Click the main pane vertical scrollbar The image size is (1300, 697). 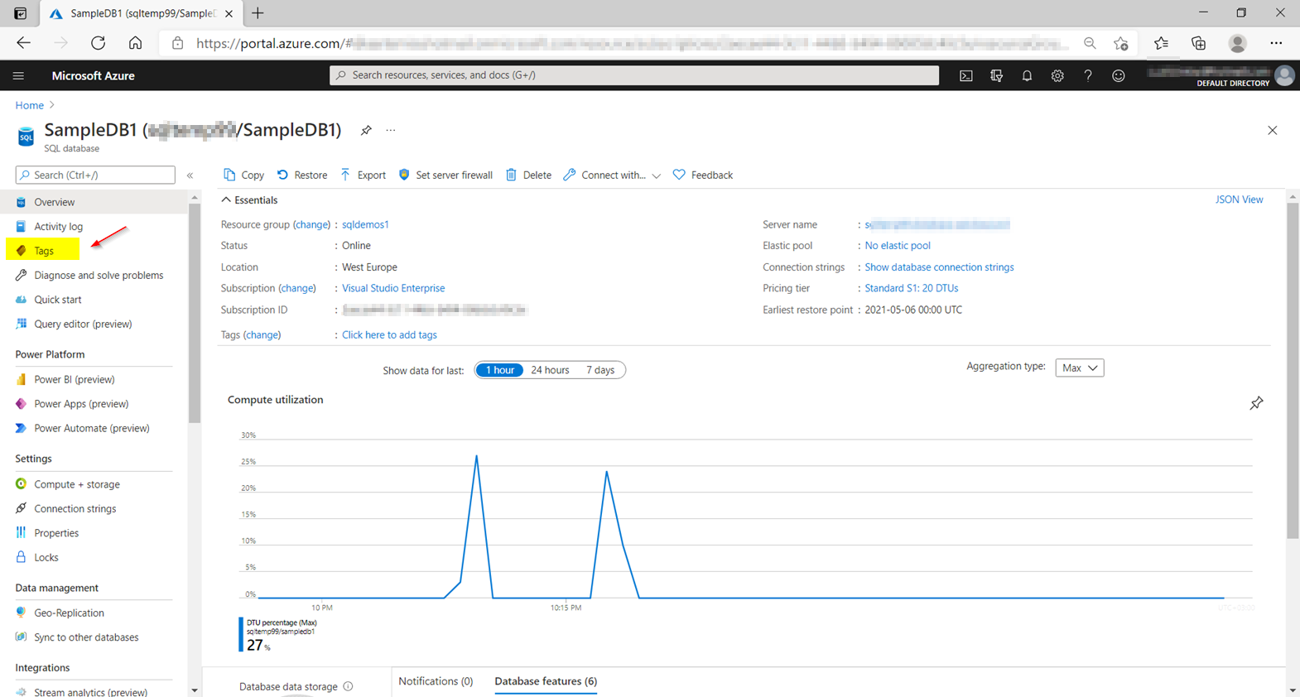1293,371
